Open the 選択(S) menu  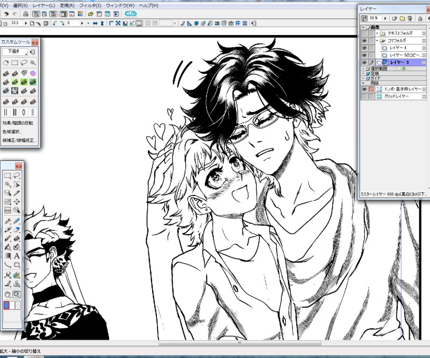pos(20,5)
